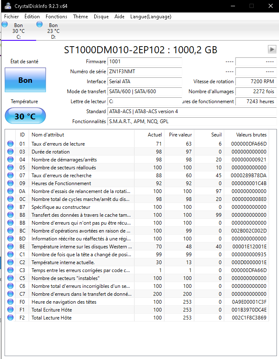This screenshot has width=279, height=359.
Task: Click status orb of attribute BE row
Action: [x=10, y=246]
